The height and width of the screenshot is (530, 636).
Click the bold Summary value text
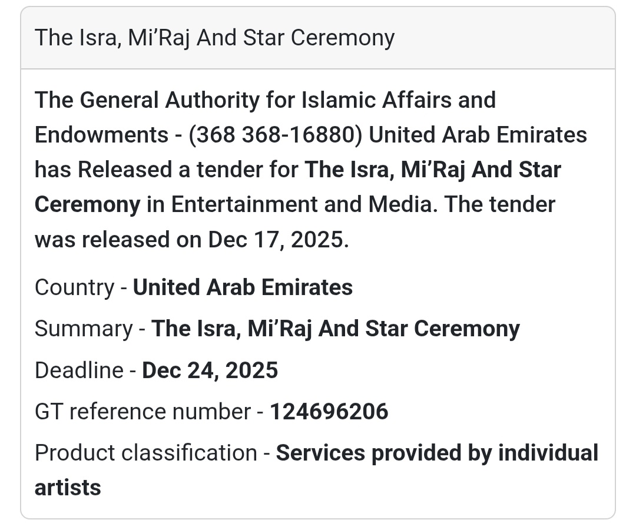[x=336, y=329]
